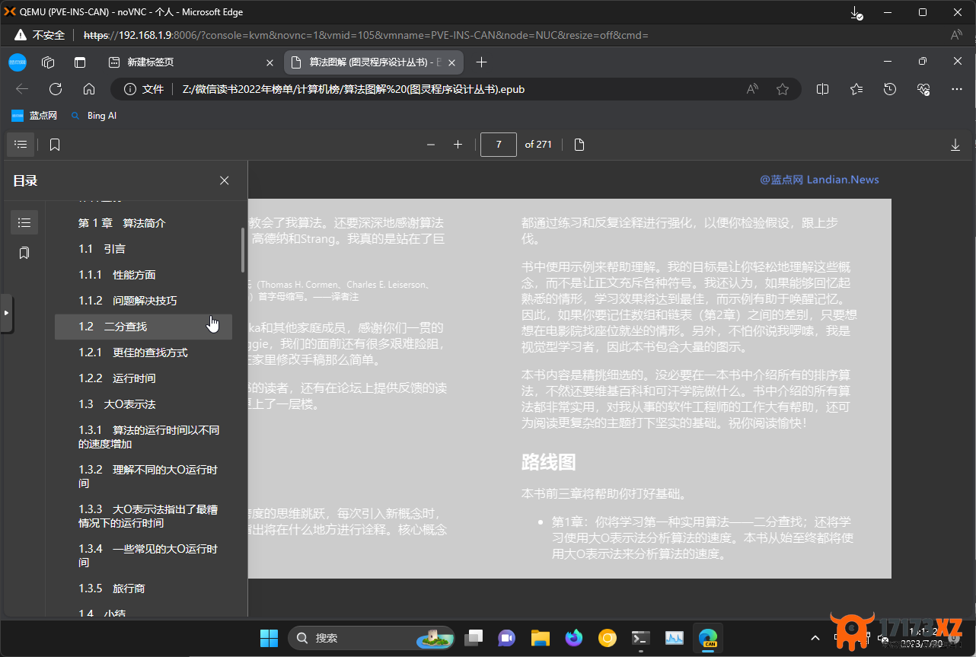Screen dimensions: 976x657
Task: Close the 新建标签页 tab
Action: tap(270, 62)
